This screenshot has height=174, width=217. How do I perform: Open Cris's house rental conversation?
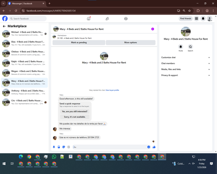click(x=24, y=102)
